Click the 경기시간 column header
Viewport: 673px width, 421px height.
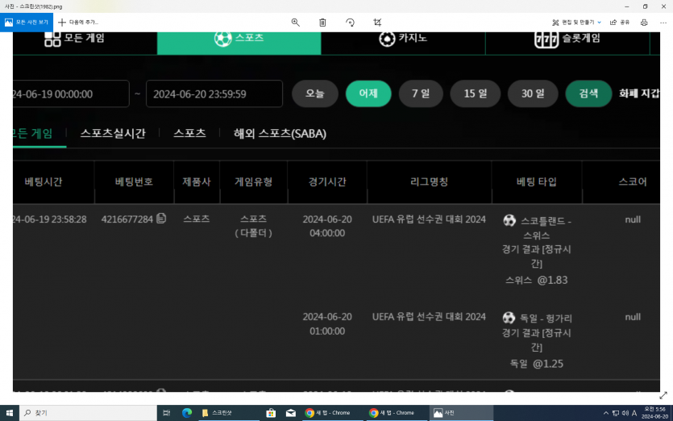327,181
